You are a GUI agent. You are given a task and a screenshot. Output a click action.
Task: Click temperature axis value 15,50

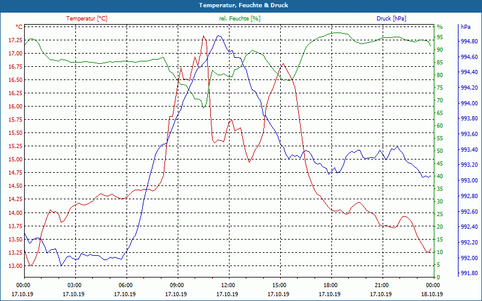pyautogui.click(x=16, y=133)
